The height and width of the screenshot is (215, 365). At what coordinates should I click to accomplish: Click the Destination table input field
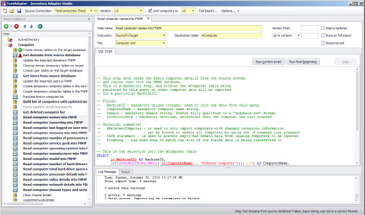coord(231,36)
